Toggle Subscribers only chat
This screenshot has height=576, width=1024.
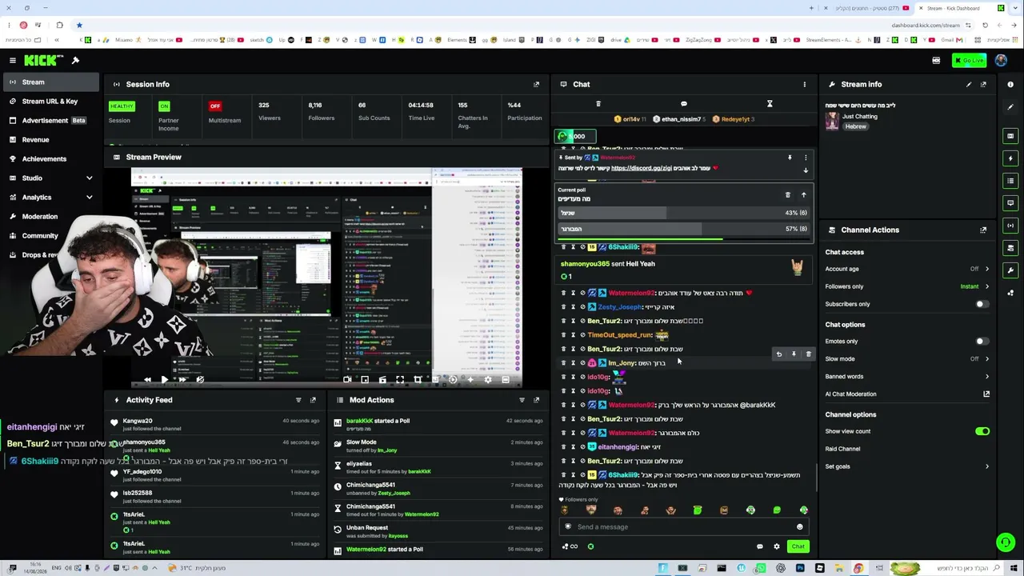coord(982,304)
